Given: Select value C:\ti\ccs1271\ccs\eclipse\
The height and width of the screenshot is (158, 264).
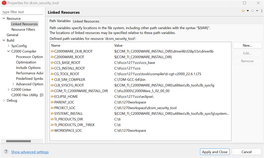Looking at the screenshot, I should pyautogui.click(x=134, y=96).
